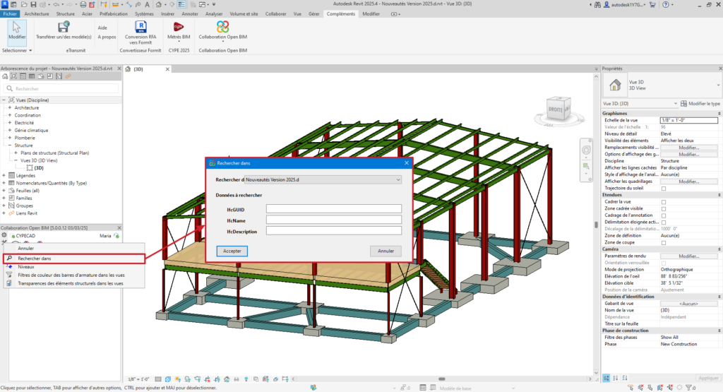The height and width of the screenshot is (392, 723).
Task: Toggle the Cadrage de l'annotation checkbox
Action: [x=664, y=215]
